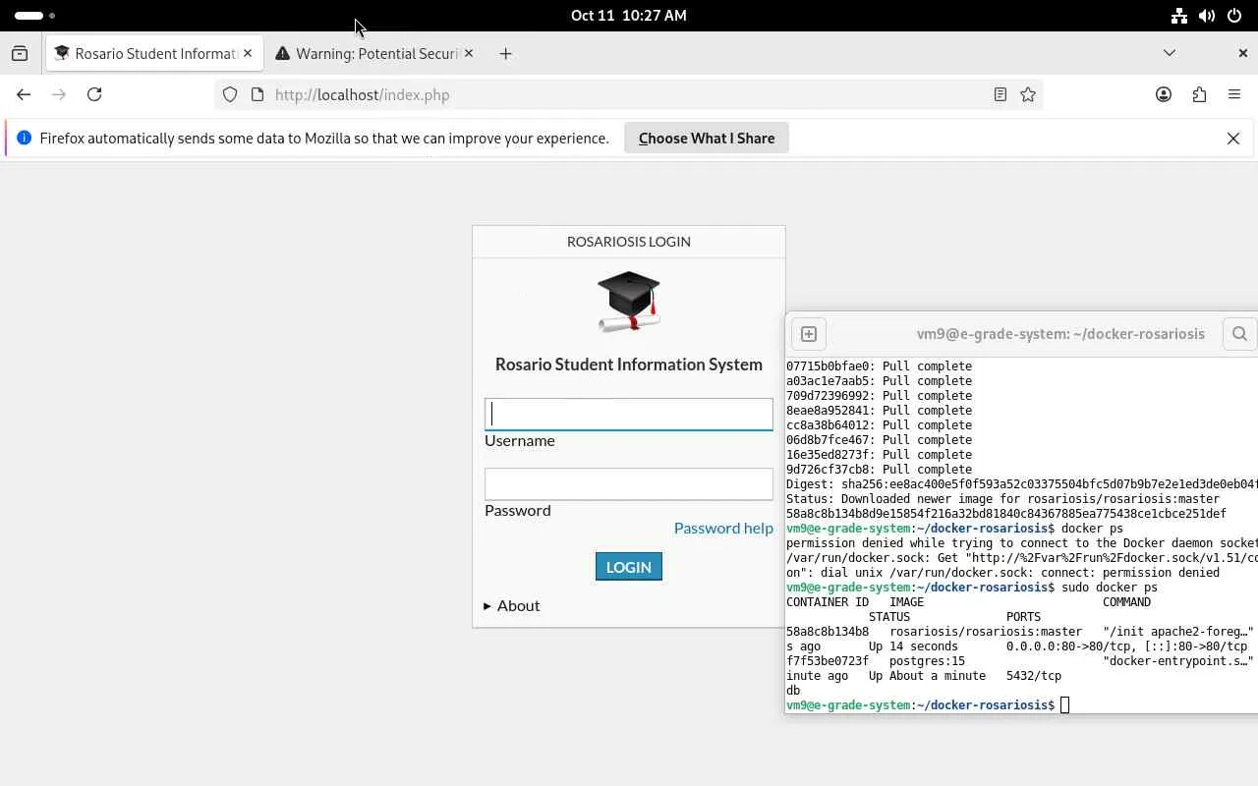
Task: Click the Firefox back arrow button
Action: (x=24, y=94)
